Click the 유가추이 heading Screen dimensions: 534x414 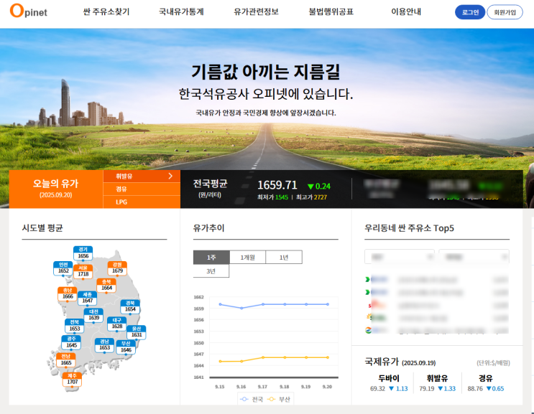tap(208, 227)
